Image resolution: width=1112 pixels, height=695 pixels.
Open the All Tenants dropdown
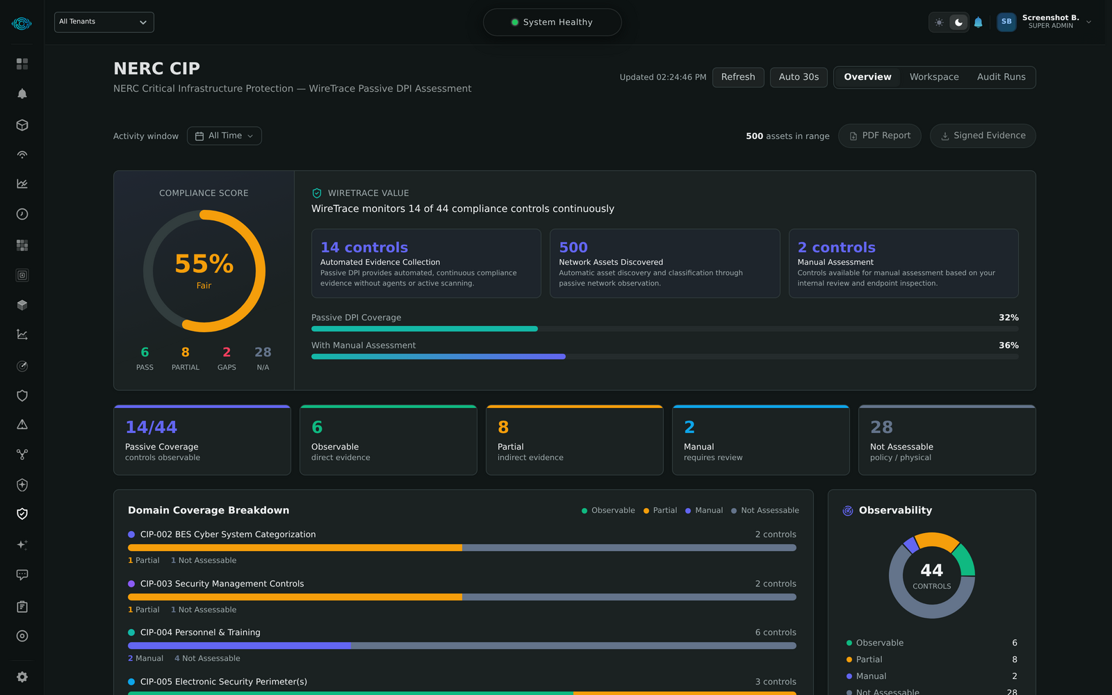104,22
